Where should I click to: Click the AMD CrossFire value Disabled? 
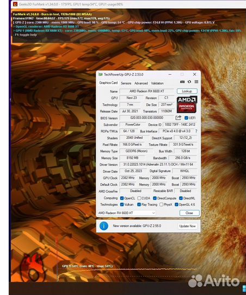136,191
